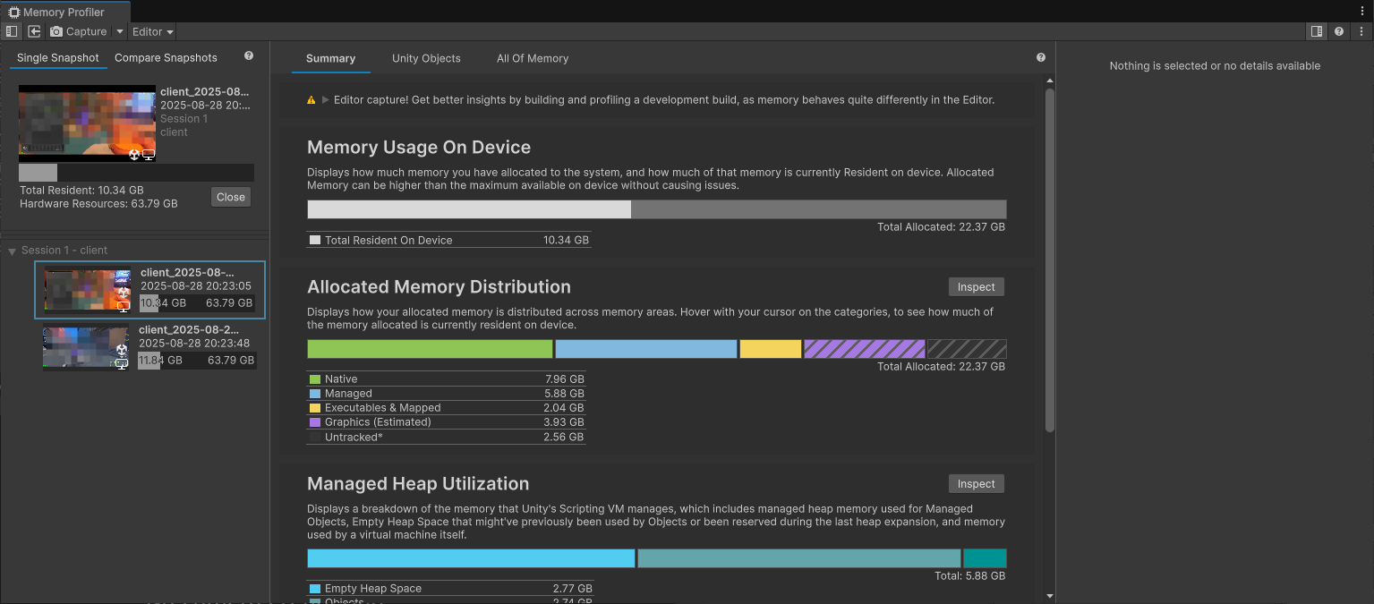Open the toolbar three-dot options menu
The height and width of the screenshot is (604, 1374).
1361,31
